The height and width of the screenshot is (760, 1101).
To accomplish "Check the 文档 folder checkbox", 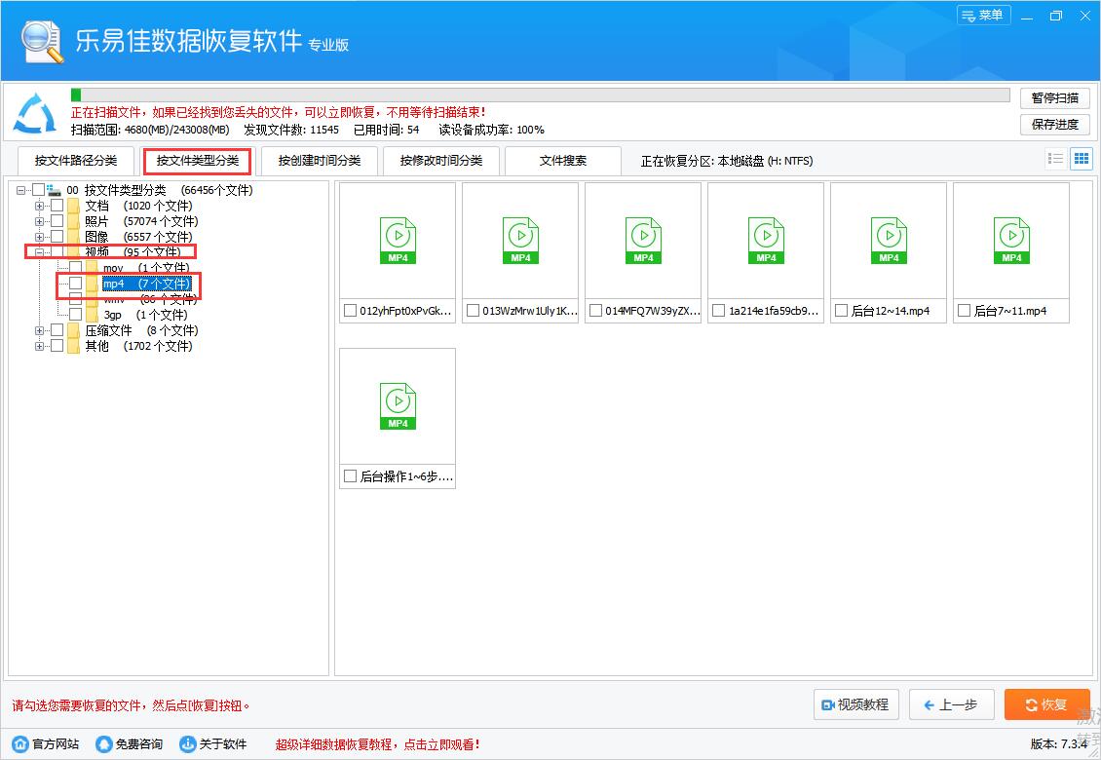I will click(57, 205).
